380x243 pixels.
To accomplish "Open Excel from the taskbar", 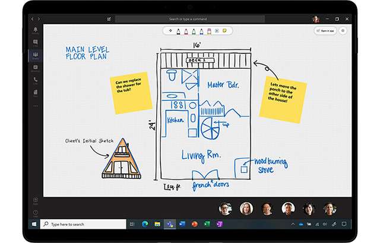I will (207, 224).
